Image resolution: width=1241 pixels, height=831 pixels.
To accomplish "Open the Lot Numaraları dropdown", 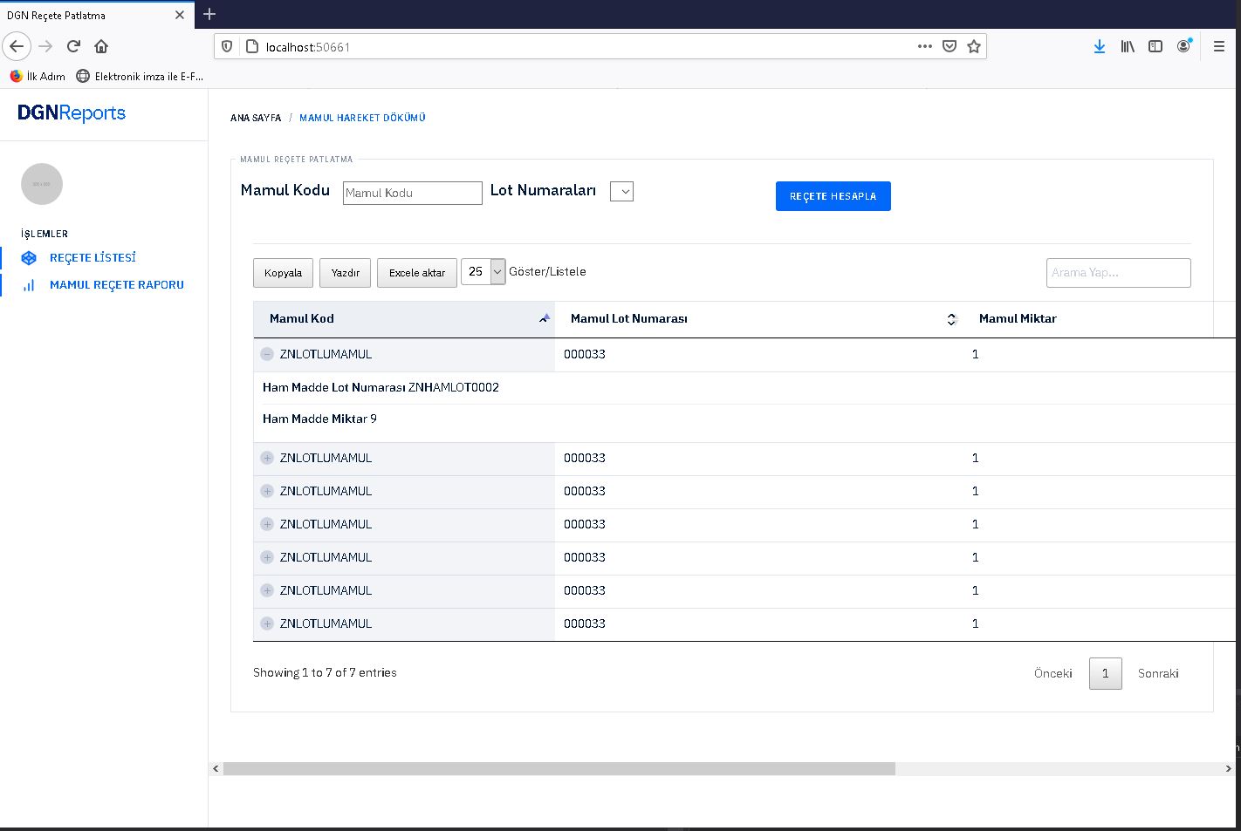I will [x=621, y=191].
